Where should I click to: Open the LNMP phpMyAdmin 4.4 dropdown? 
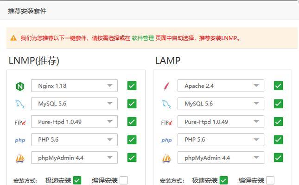(74, 158)
